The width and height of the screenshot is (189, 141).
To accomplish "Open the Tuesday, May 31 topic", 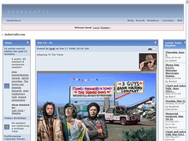I will 175,101.
